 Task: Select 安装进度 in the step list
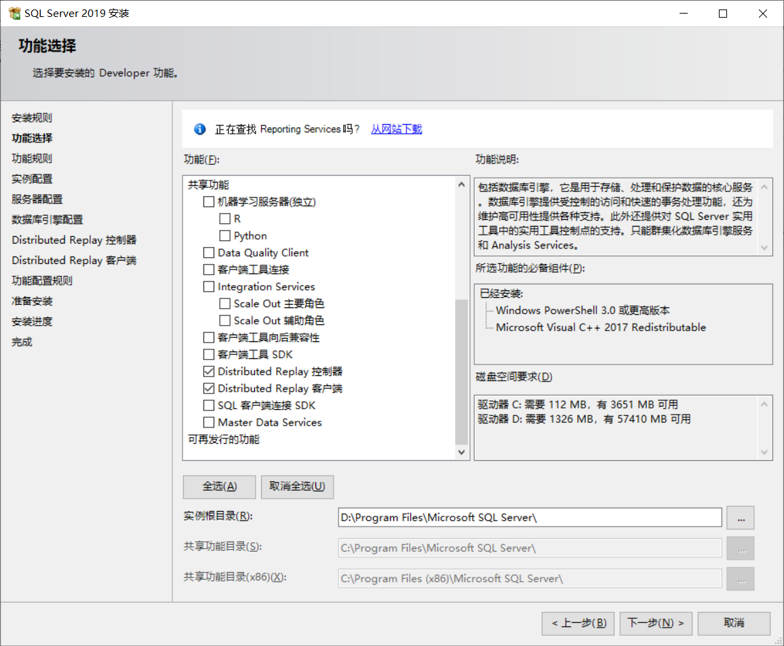tap(32, 322)
